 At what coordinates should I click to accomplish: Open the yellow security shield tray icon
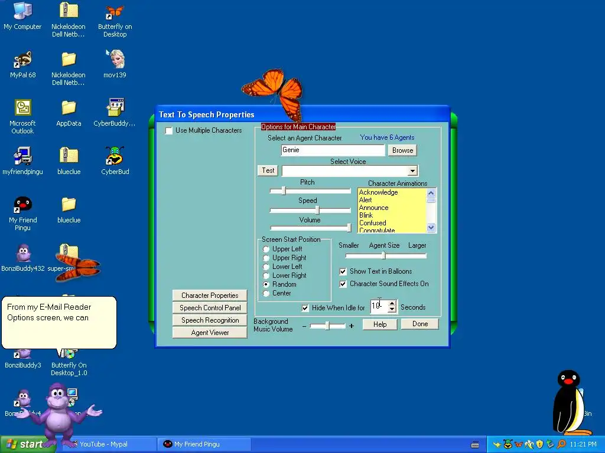pyautogui.click(x=540, y=445)
